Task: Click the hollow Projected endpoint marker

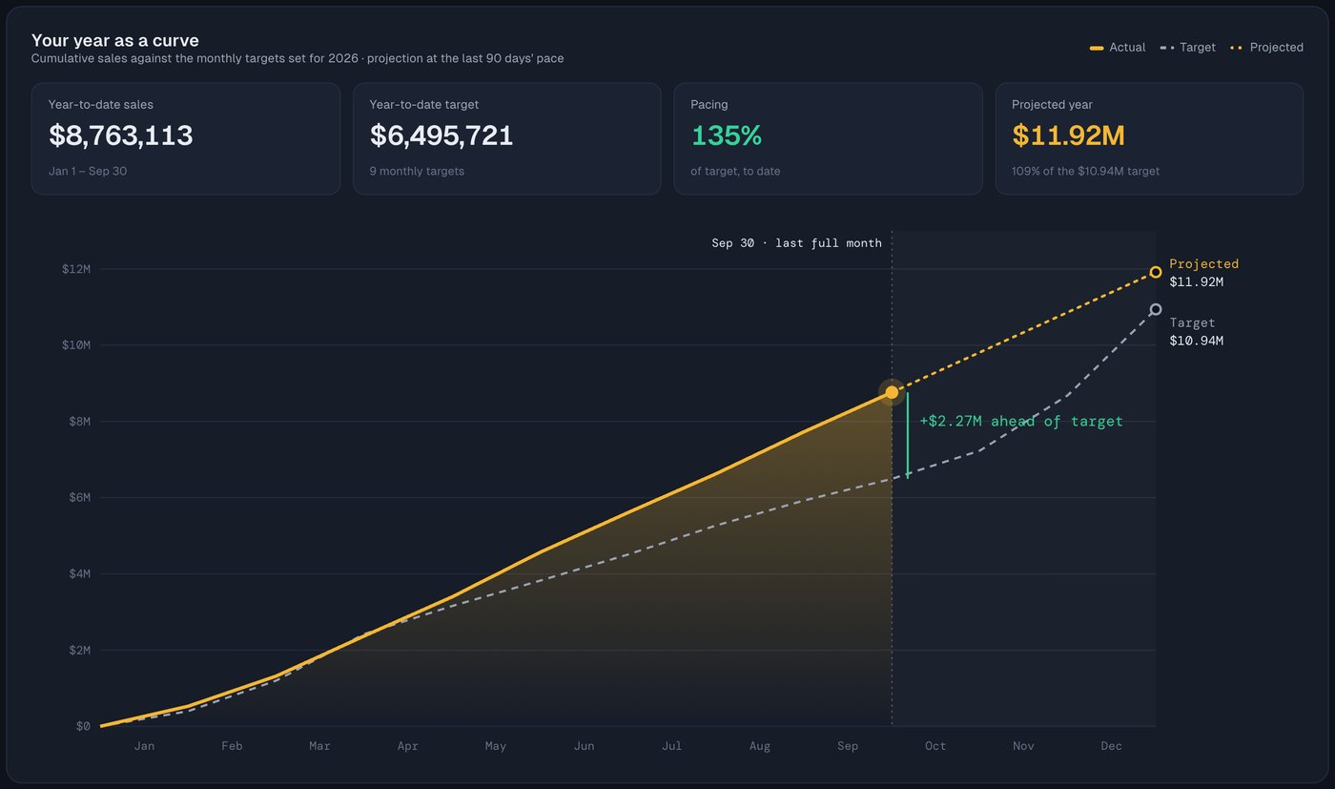Action: click(1156, 272)
